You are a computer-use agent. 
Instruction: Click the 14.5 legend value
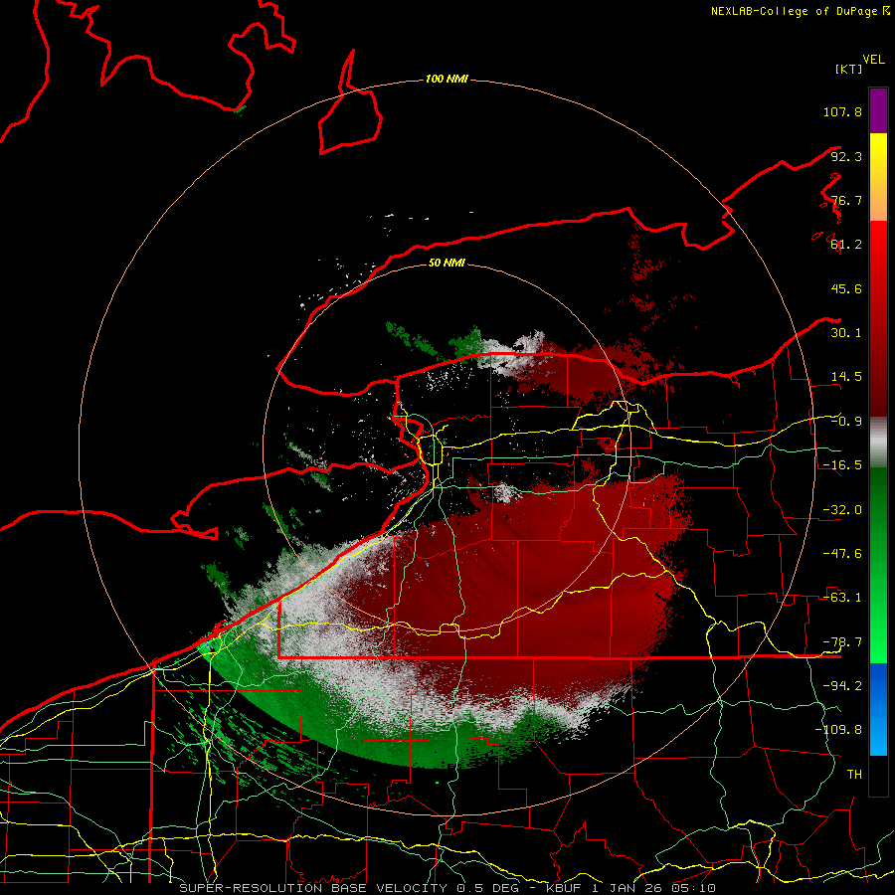(x=846, y=377)
